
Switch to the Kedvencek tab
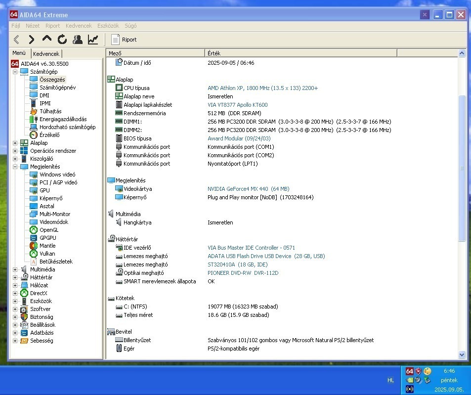click(x=46, y=54)
